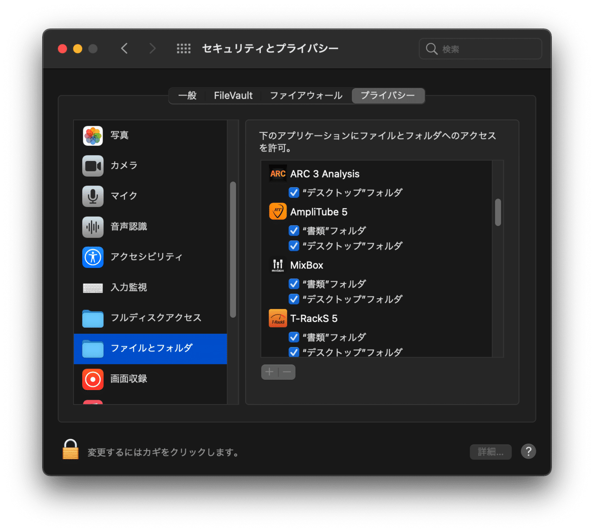Click the lock hint text 変更するにはカギをクリックします
This screenshot has width=594, height=532.
pos(163,452)
